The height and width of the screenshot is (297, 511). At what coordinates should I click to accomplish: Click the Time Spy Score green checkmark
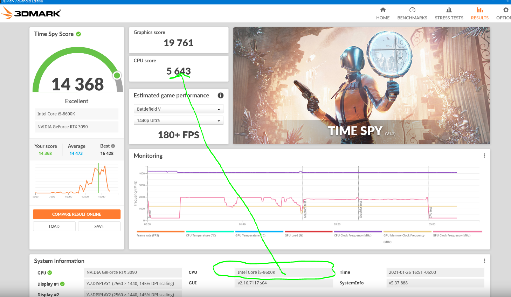78,34
